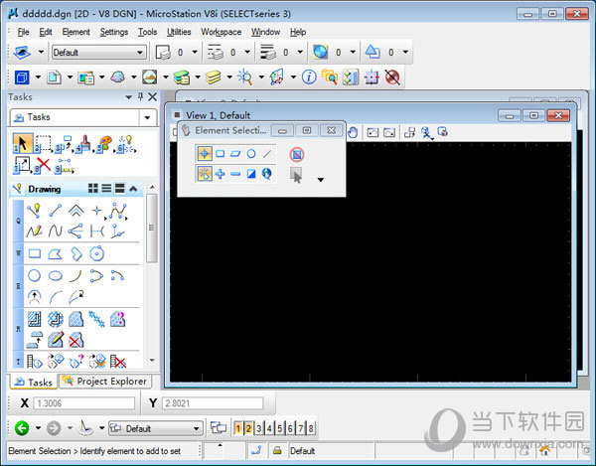
Task: Toggle view 3 button
Action: coord(259,428)
